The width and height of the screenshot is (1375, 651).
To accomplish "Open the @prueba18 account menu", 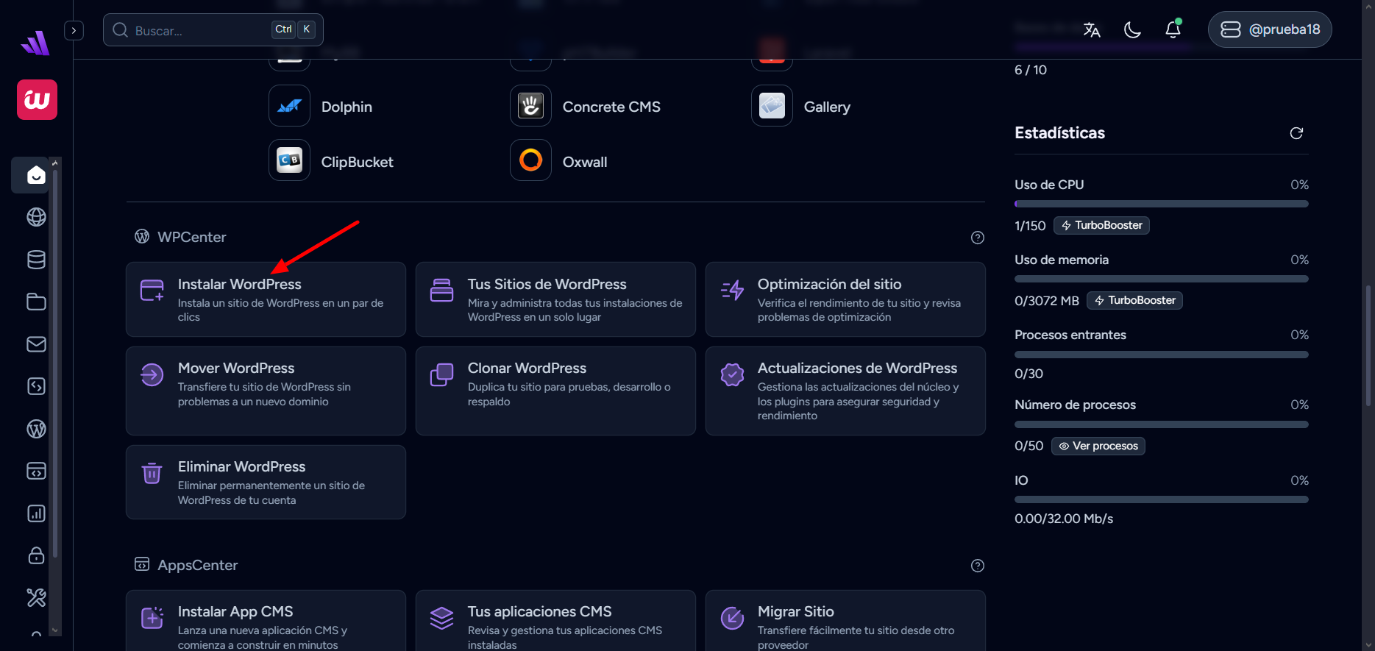I will (1270, 29).
